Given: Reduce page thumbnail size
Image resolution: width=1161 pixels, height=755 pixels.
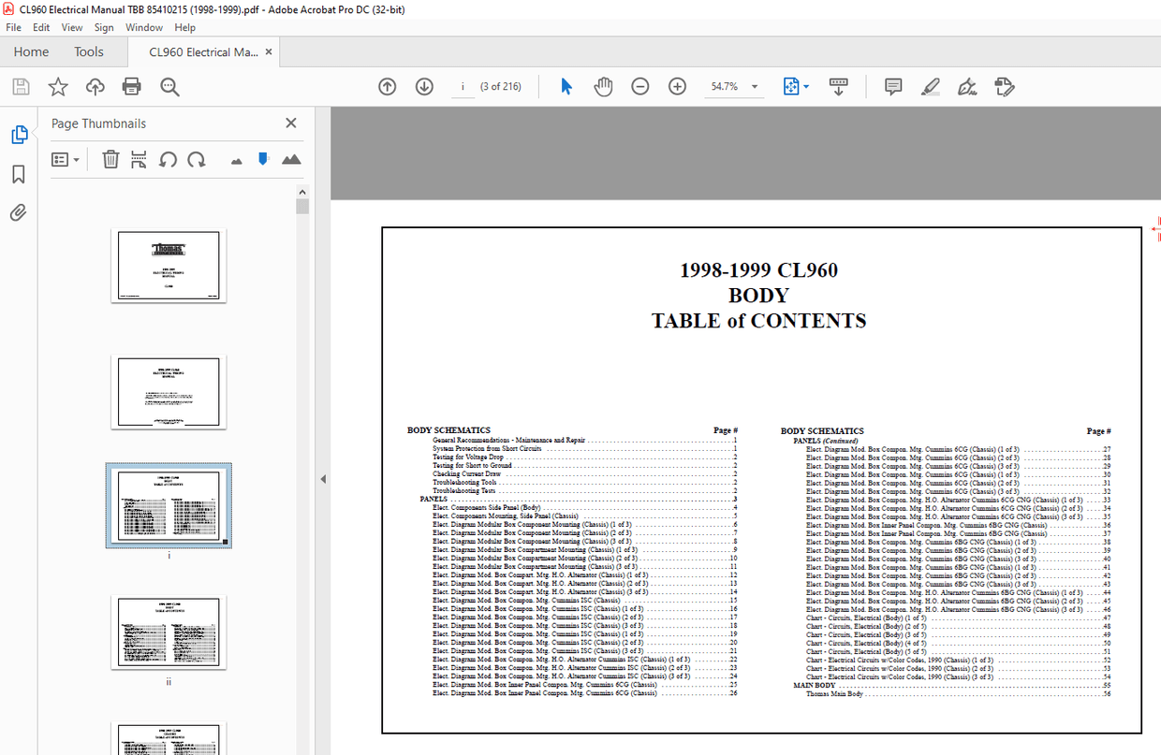Looking at the screenshot, I should pyautogui.click(x=236, y=159).
